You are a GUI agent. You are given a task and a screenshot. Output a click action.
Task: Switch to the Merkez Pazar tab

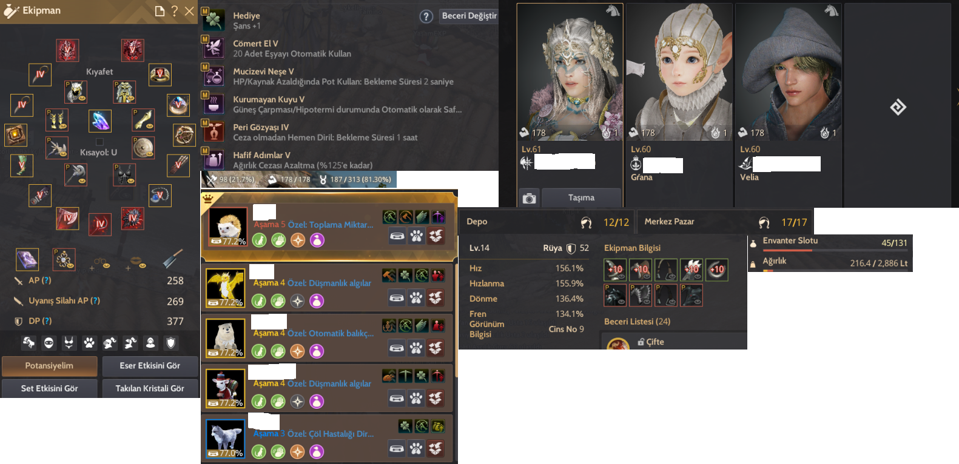[x=669, y=222]
